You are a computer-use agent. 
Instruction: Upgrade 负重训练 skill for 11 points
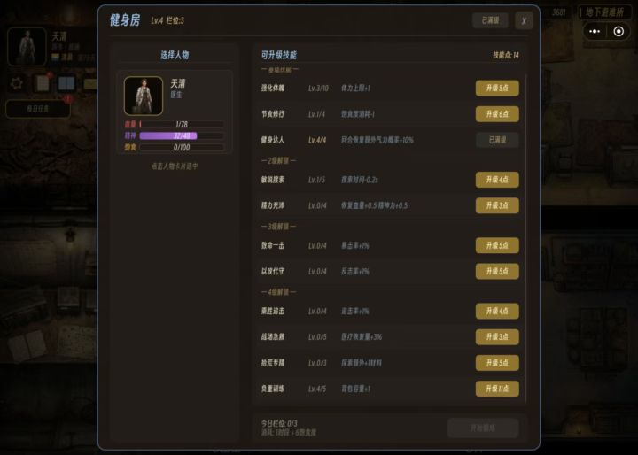[x=497, y=389]
